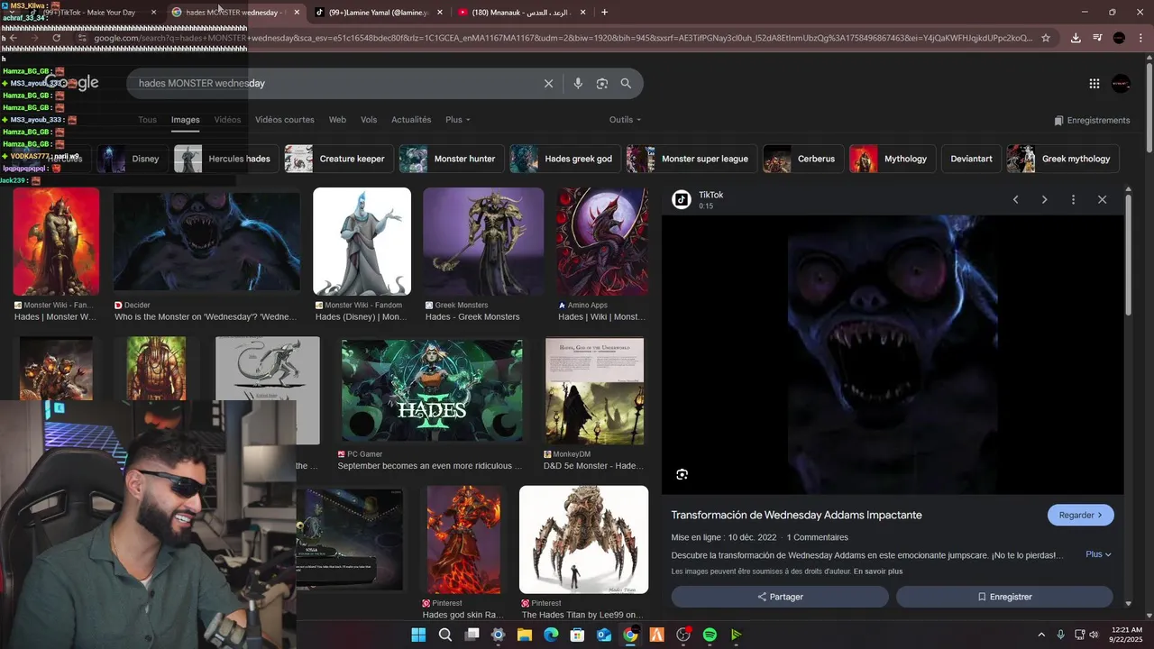Open the Vidéos courtes tab
This screenshot has width=1154, height=649.
[285, 120]
